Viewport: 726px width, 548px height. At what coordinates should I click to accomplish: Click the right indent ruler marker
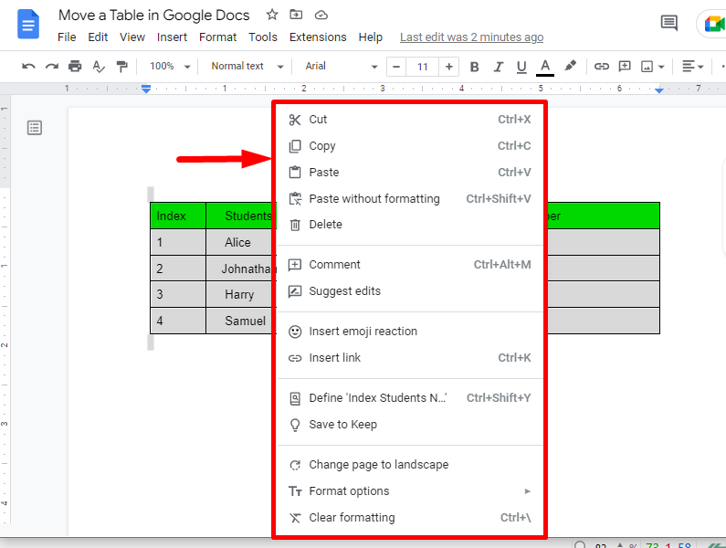[658, 90]
